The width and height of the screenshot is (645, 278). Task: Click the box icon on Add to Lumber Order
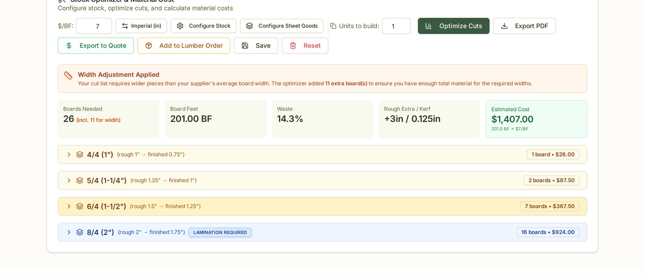(x=149, y=45)
